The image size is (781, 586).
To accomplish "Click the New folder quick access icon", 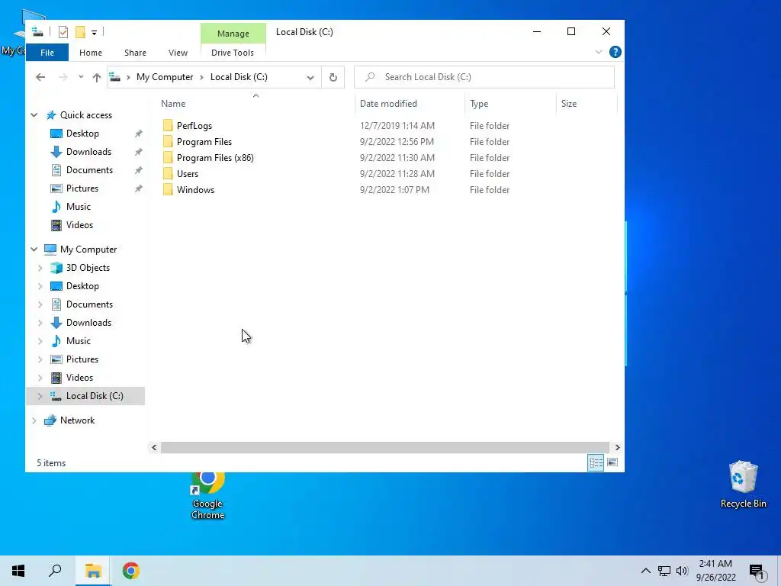I will 80,32.
